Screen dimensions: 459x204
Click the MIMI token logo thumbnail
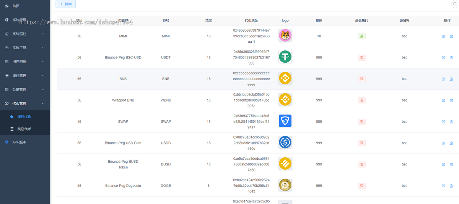pyautogui.click(x=285, y=36)
